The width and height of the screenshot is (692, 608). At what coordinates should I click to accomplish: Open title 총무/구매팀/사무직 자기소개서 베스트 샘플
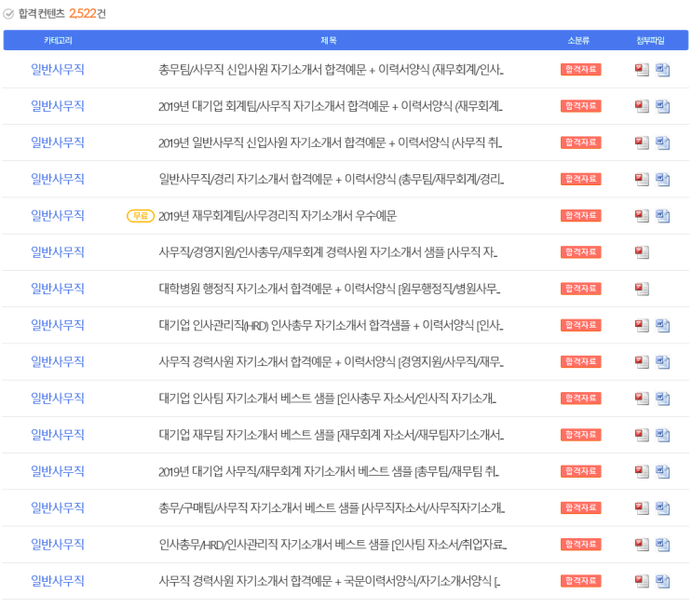(332, 508)
